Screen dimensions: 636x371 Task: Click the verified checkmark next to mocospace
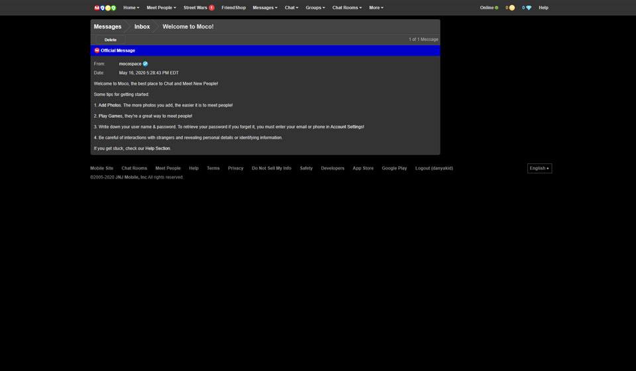(145, 64)
